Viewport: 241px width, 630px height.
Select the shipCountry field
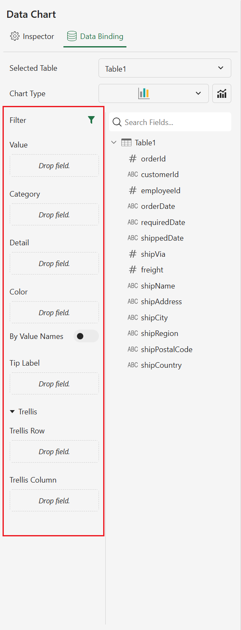(161, 365)
